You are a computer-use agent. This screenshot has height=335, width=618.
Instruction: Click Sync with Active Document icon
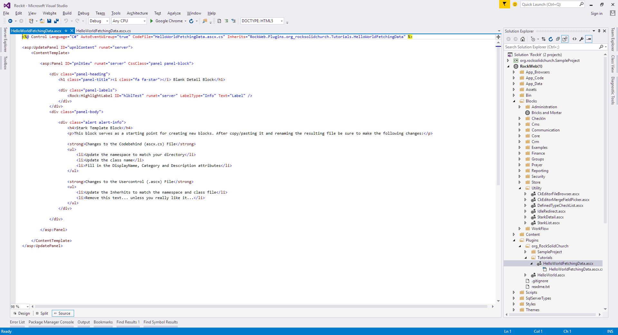click(x=544, y=39)
